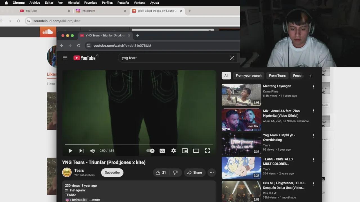This screenshot has height=202, width=360.
Task: Like the video with 21 likes
Action: (x=161, y=173)
